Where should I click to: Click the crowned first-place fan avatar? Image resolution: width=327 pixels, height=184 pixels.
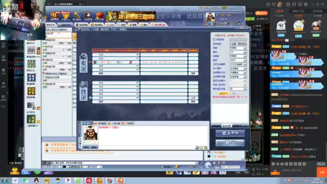tap(298, 25)
